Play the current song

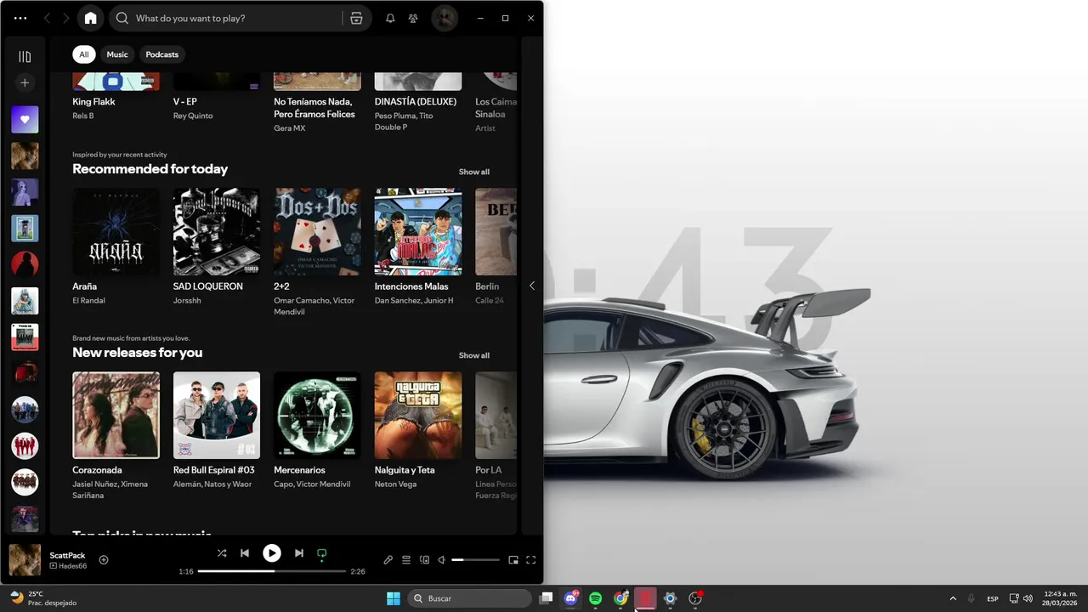pos(272,553)
